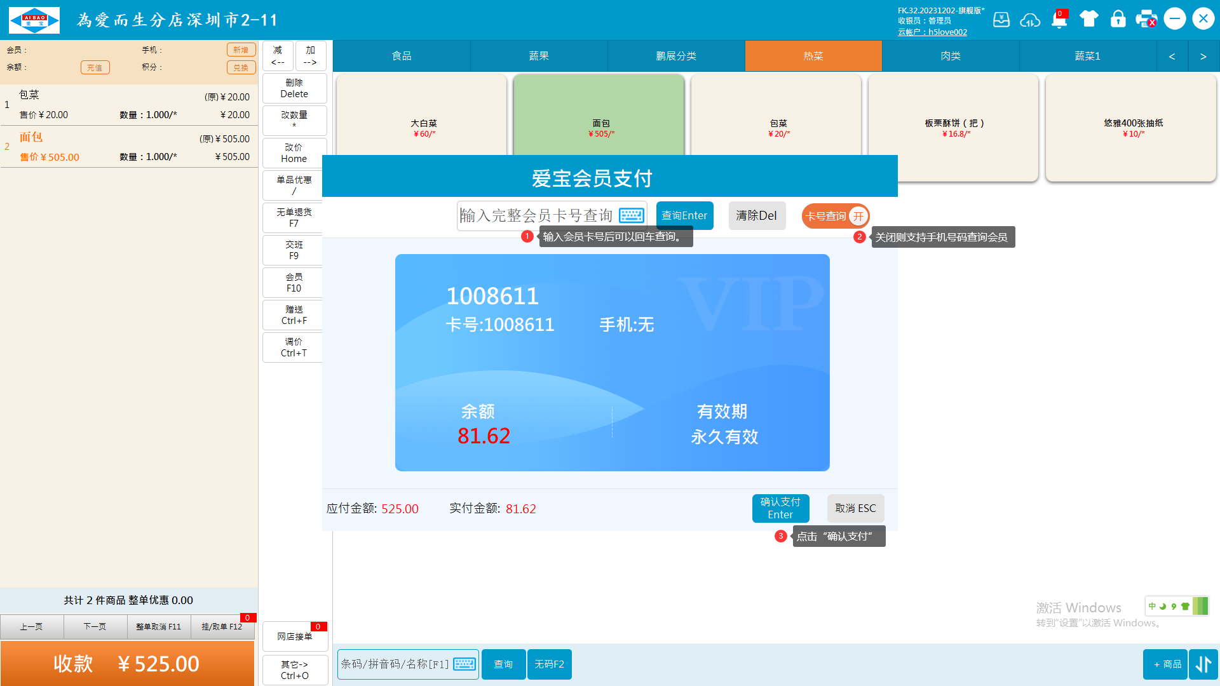Select the 悠雅400张抽纸 product card
1220x686 pixels.
tap(1131, 128)
